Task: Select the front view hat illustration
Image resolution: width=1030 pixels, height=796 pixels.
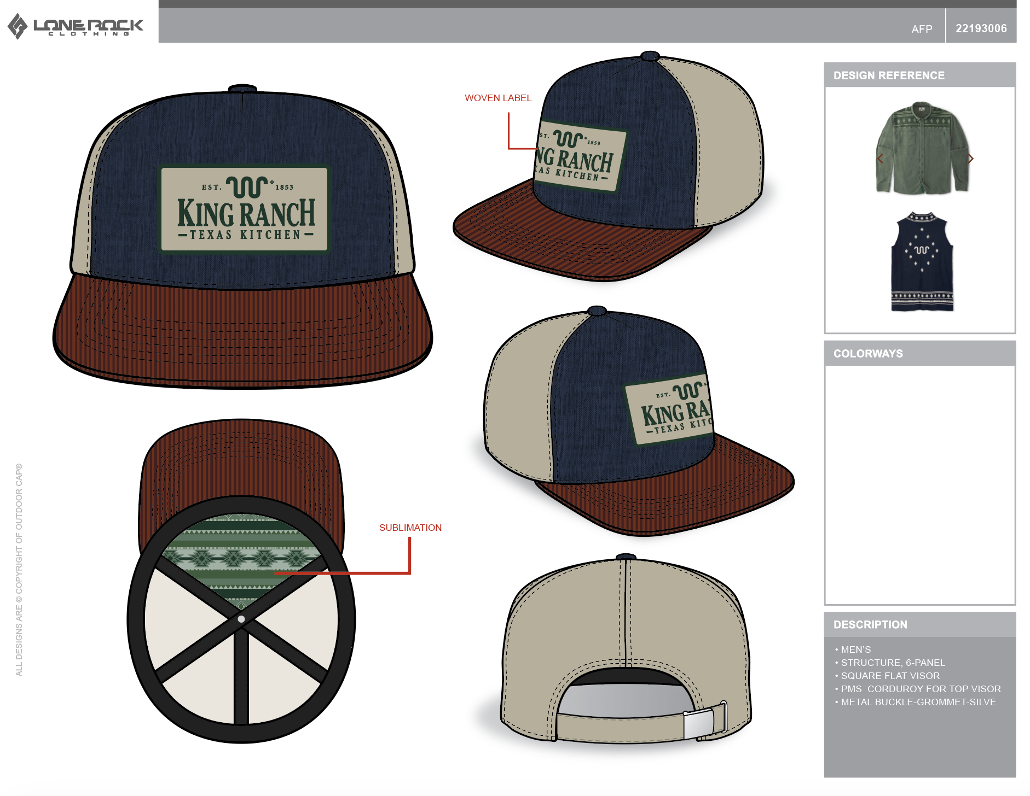Action: 242,236
